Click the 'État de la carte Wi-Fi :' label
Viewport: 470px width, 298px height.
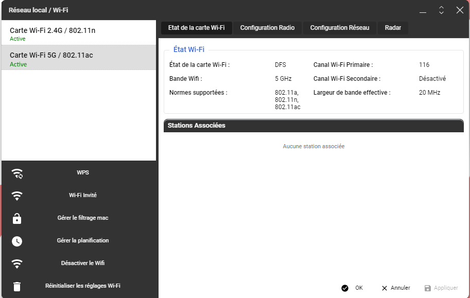pyautogui.click(x=199, y=65)
